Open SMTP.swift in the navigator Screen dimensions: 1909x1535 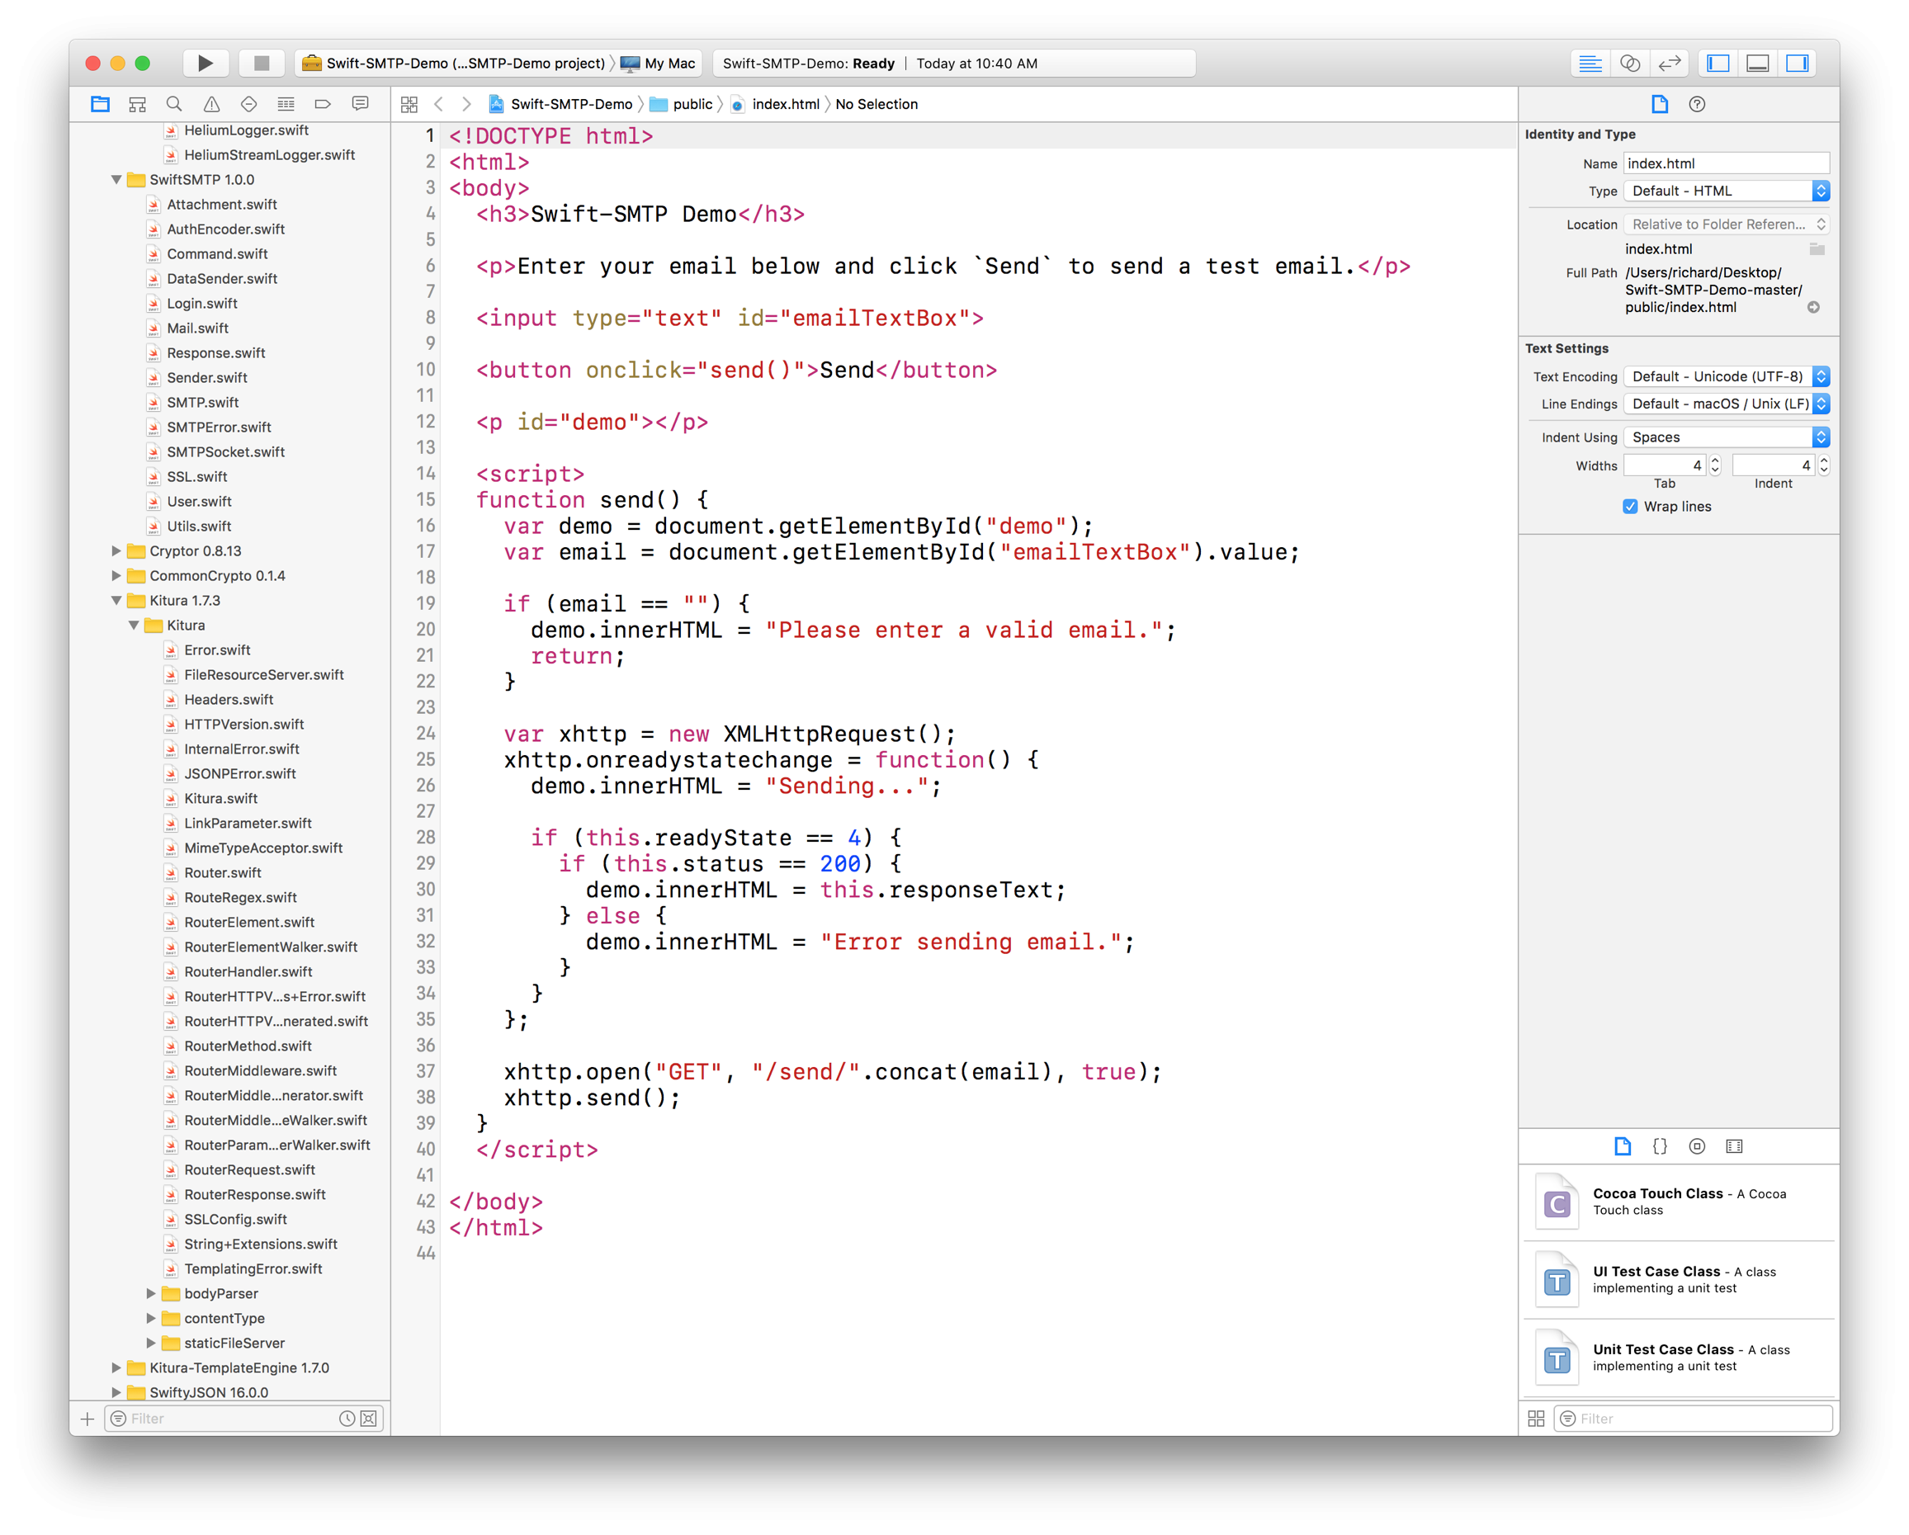[x=203, y=402]
